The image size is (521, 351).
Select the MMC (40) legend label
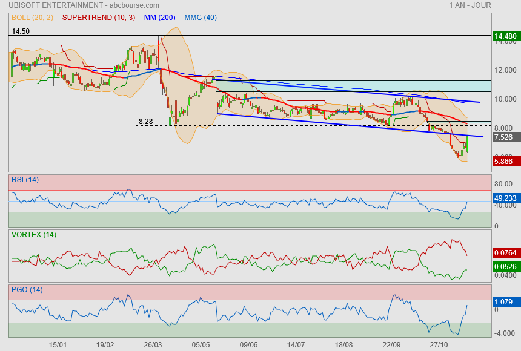pyautogui.click(x=201, y=18)
